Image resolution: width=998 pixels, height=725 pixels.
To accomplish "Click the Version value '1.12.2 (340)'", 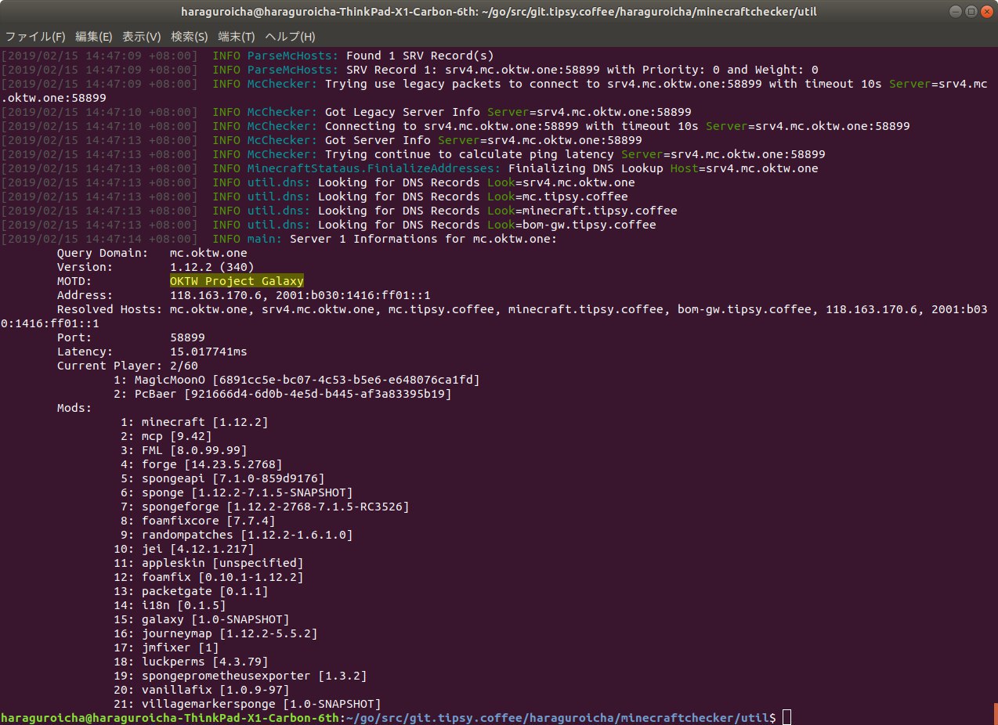I will pos(212,267).
